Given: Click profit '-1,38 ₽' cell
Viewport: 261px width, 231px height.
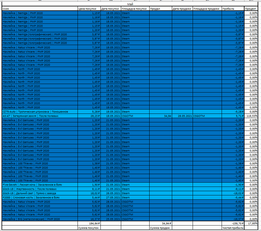Looking at the screenshot, I should [x=233, y=163].
